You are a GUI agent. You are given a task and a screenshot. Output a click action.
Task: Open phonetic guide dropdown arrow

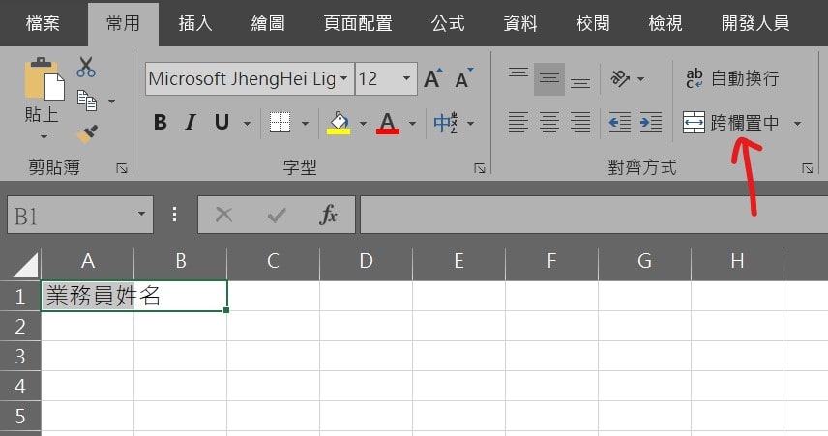pos(470,124)
